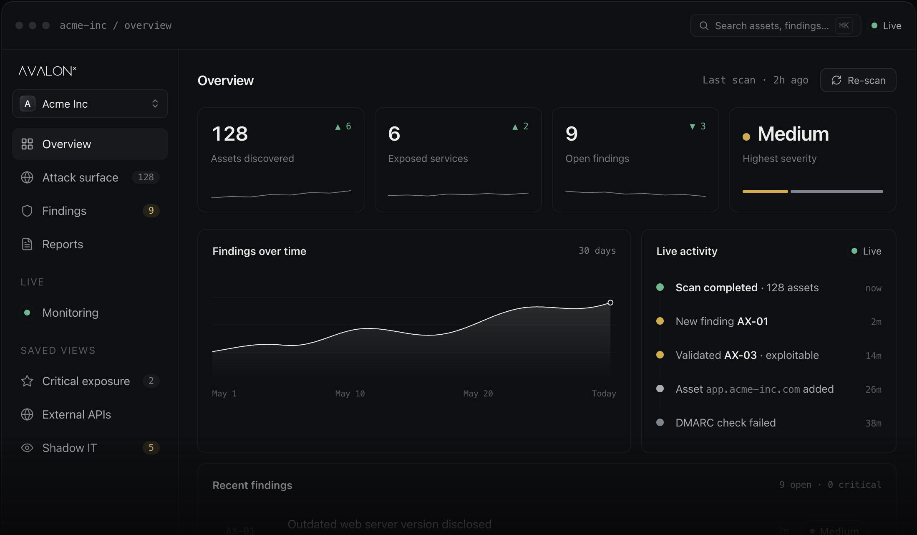Click the Avalon logo
917x535 pixels.
48,71
